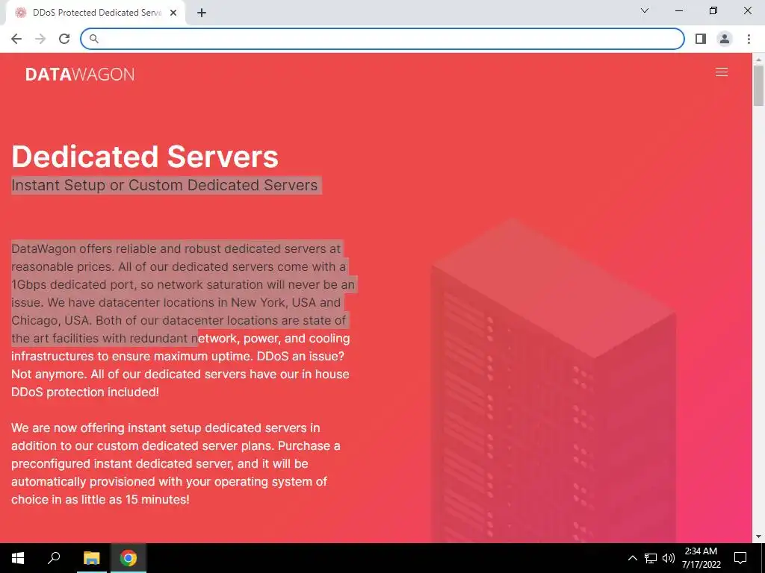765x573 pixels.
Task: Open network status tray icon
Action: (x=651, y=558)
